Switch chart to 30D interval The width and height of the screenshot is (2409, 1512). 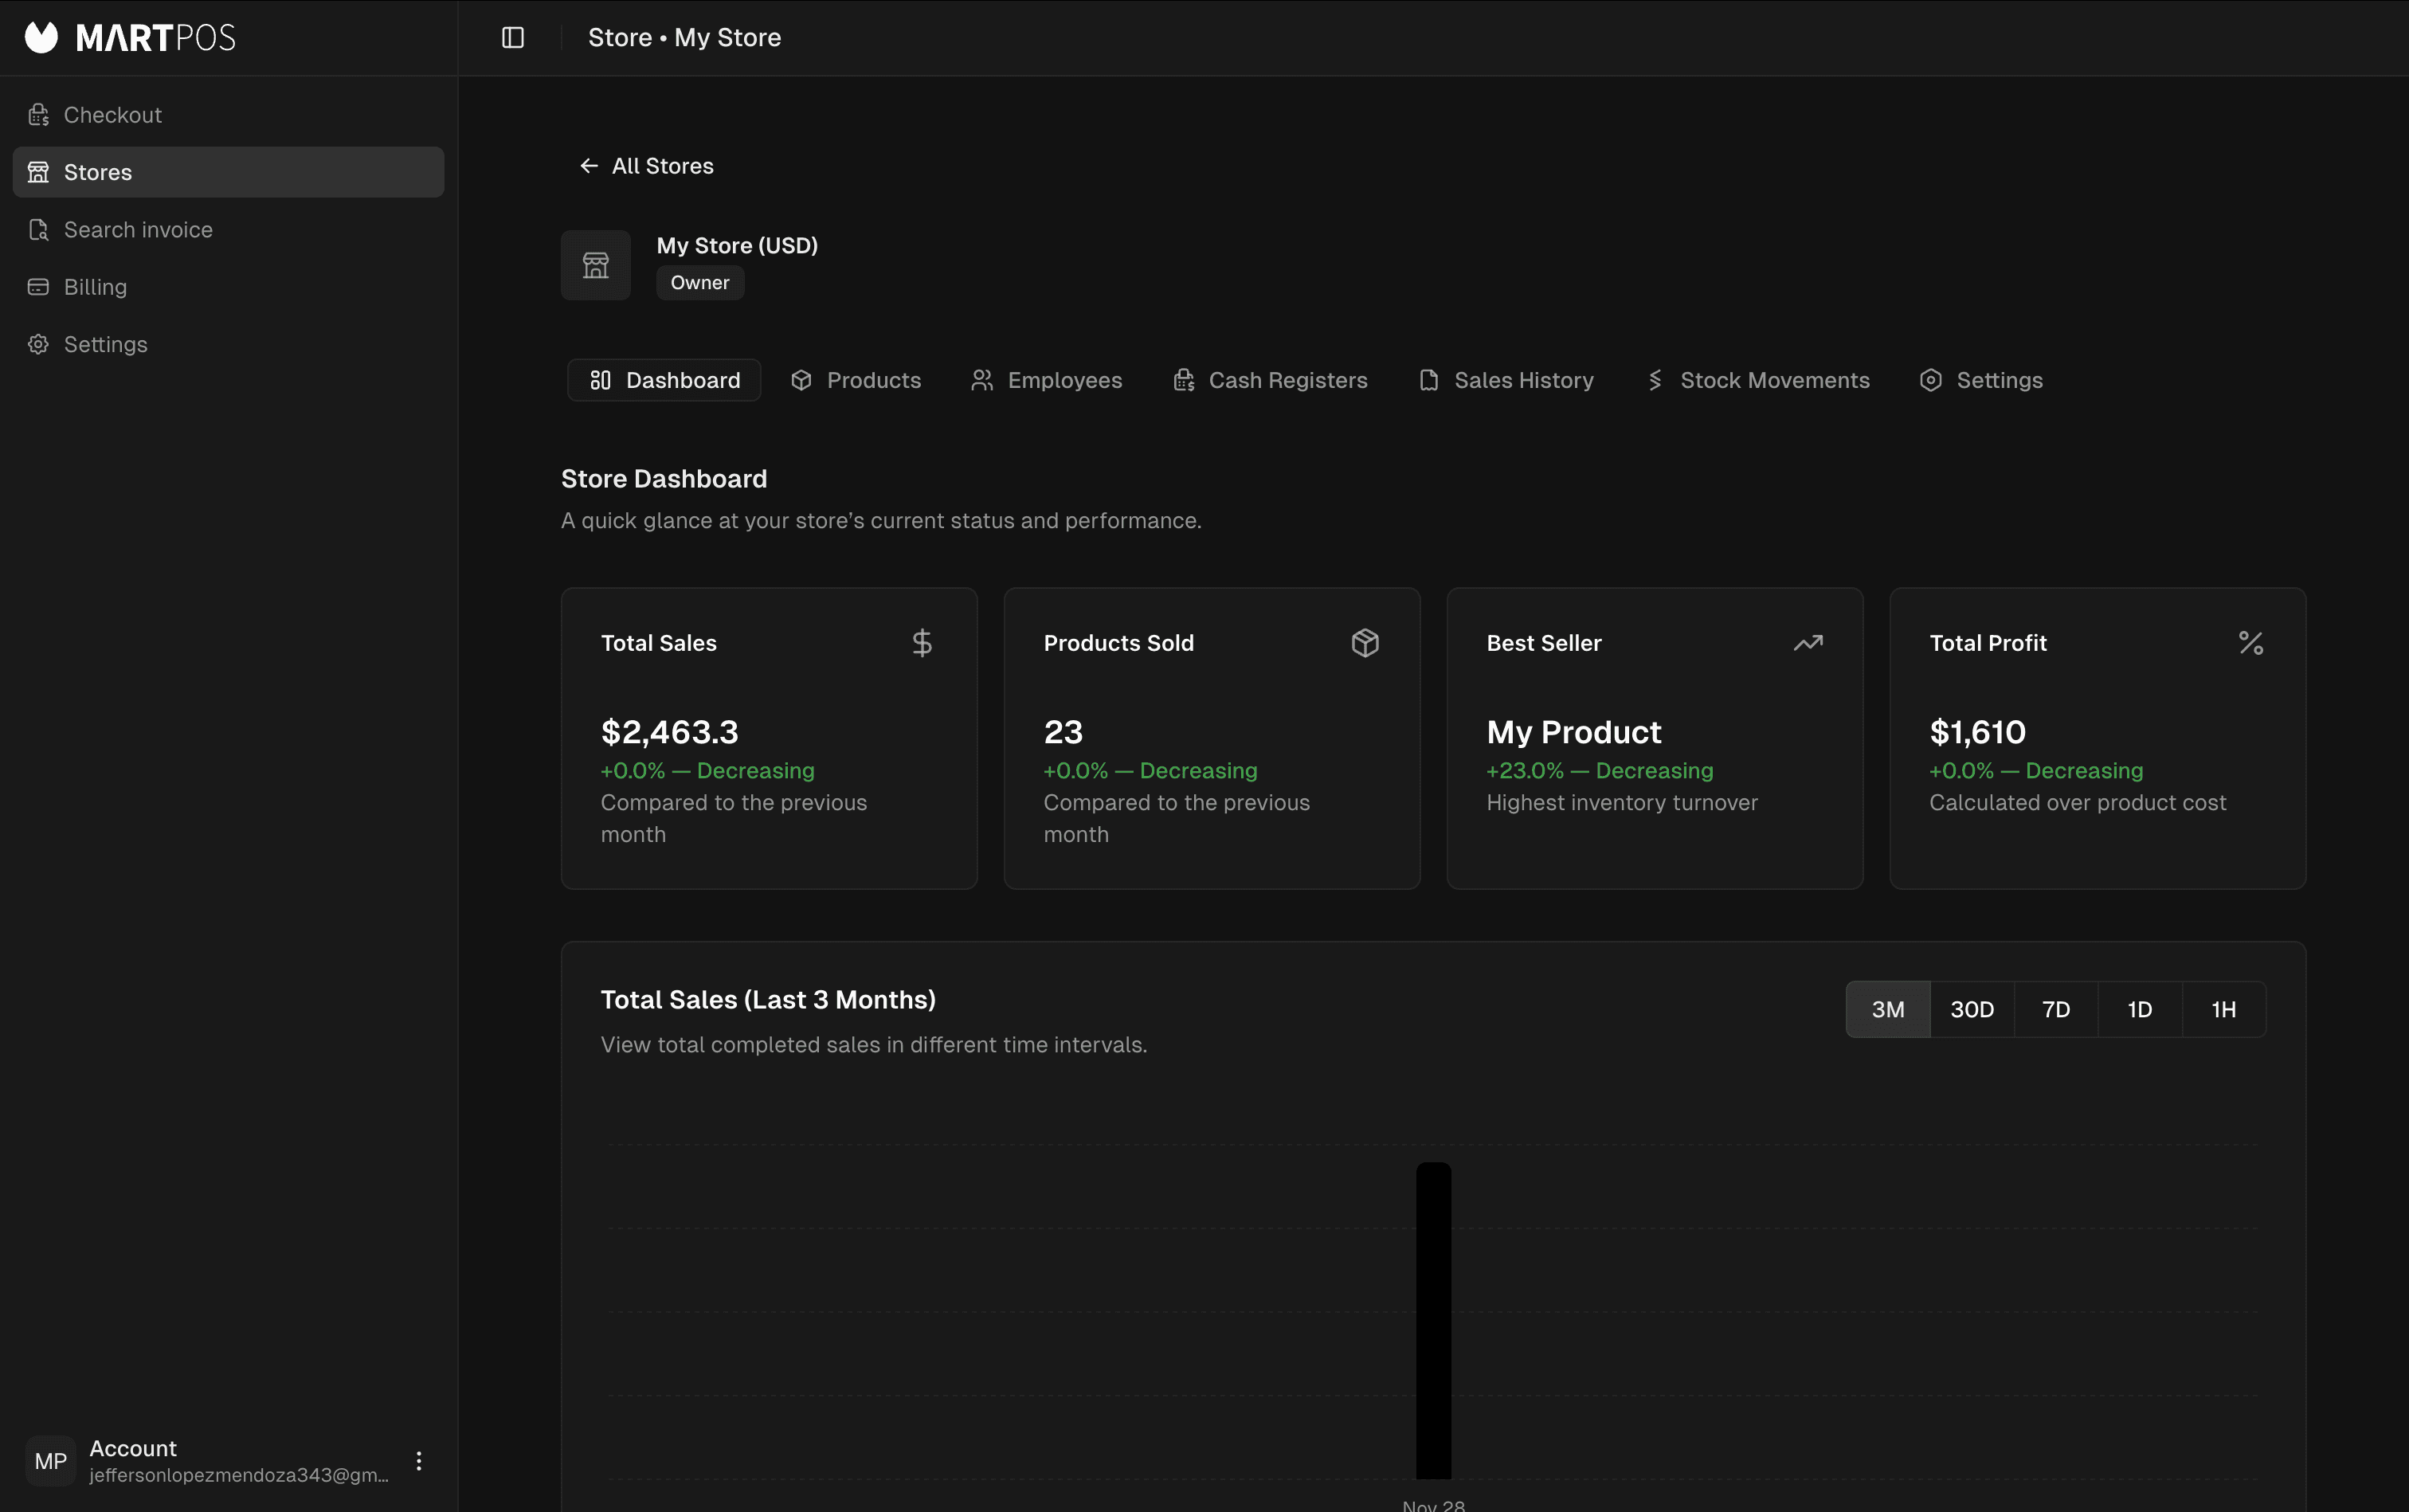click(1971, 1010)
